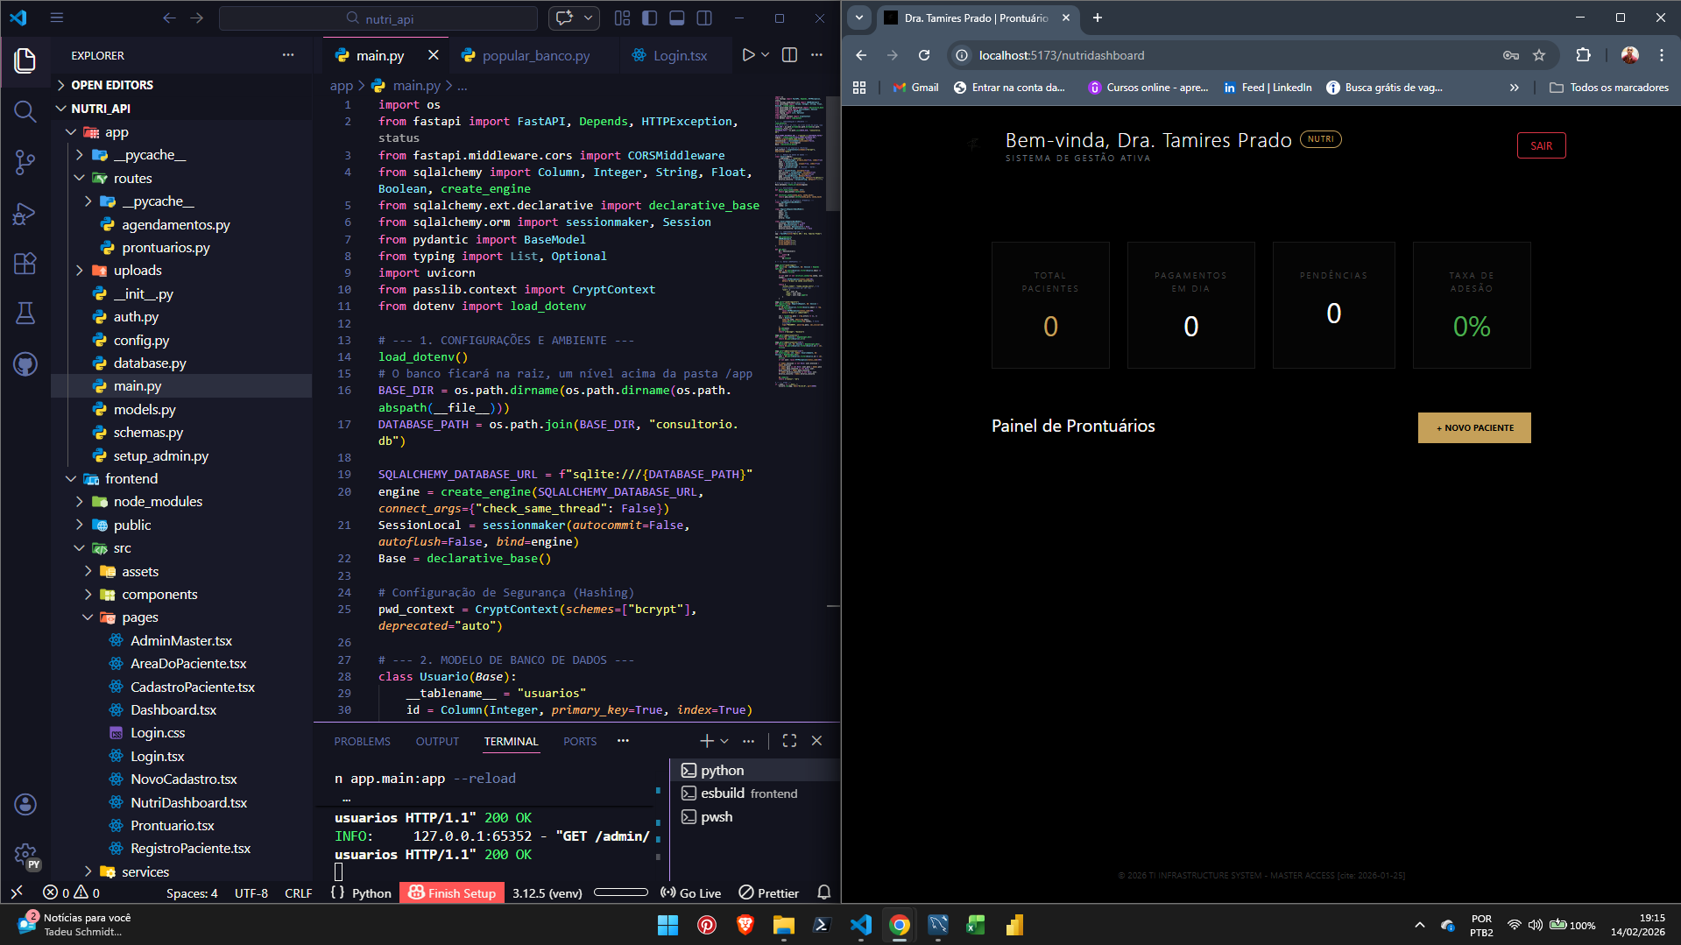Viewport: 1681px width, 945px height.
Task: Open the Search view in activity bar
Action: point(25,111)
